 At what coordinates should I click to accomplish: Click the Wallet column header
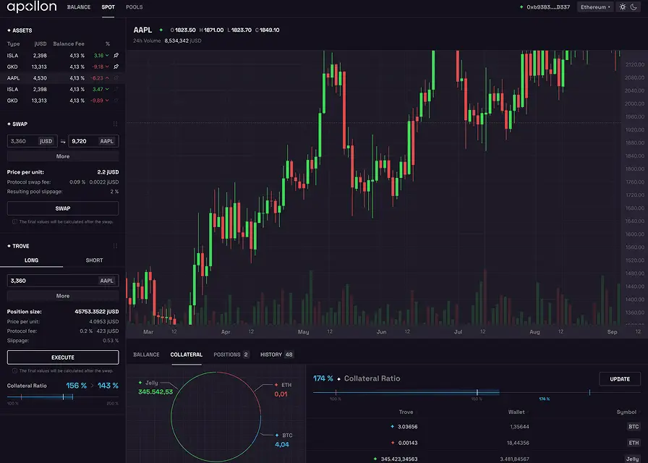[516, 412]
